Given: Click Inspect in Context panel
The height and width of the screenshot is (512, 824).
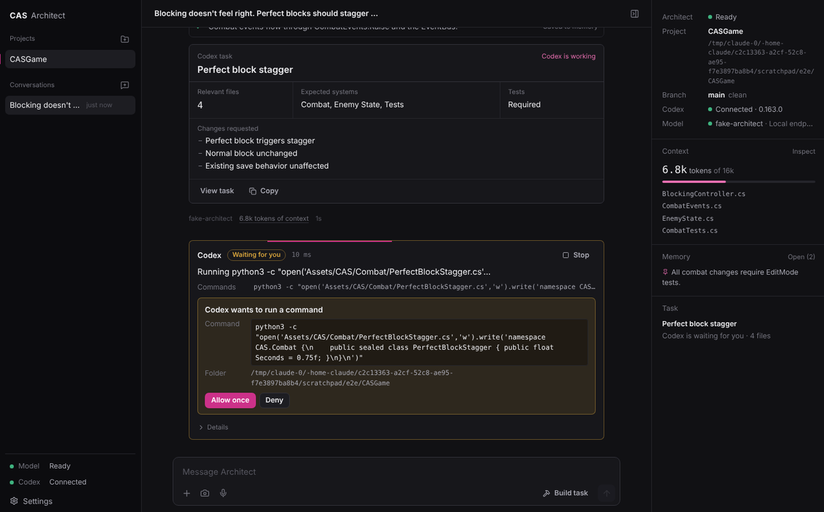Looking at the screenshot, I should coord(804,152).
